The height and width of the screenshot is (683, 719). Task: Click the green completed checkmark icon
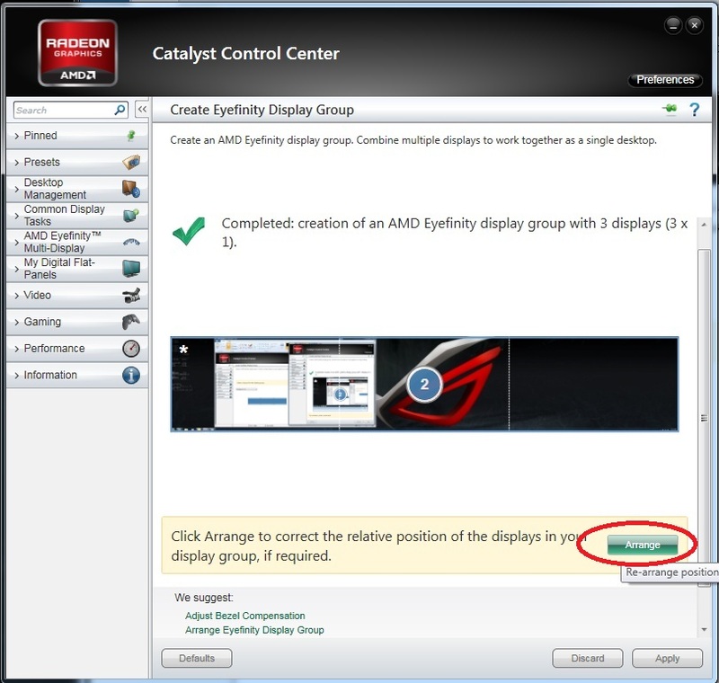click(189, 231)
